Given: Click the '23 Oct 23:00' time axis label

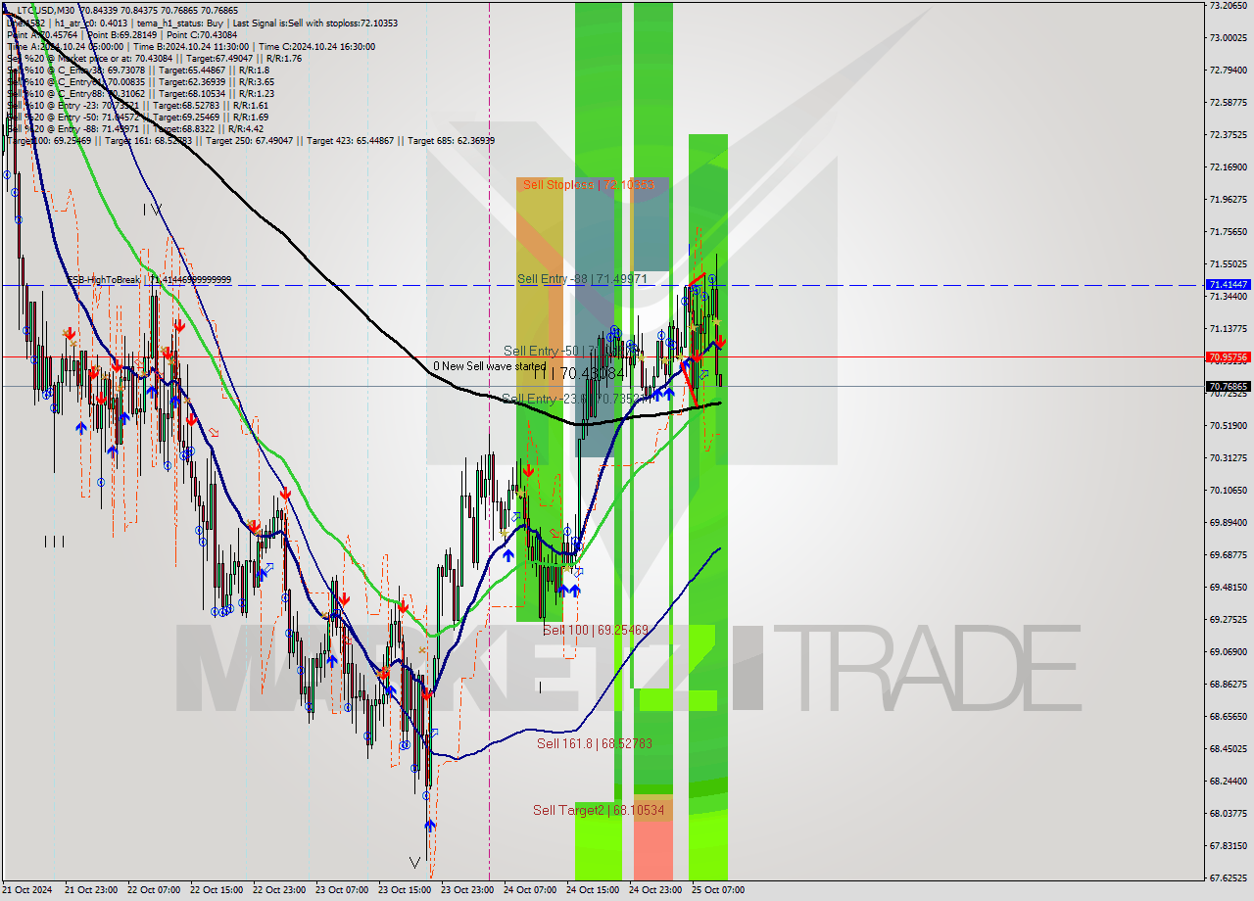Looking at the screenshot, I should pos(465,890).
